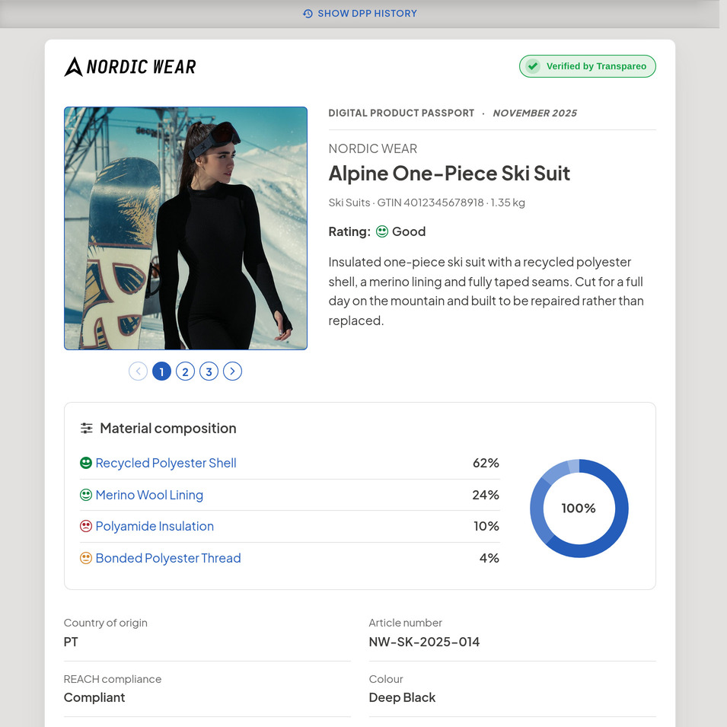Click orange neutral face beside Bonded Polyester Thread
This screenshot has width=727, height=727.
(86, 558)
